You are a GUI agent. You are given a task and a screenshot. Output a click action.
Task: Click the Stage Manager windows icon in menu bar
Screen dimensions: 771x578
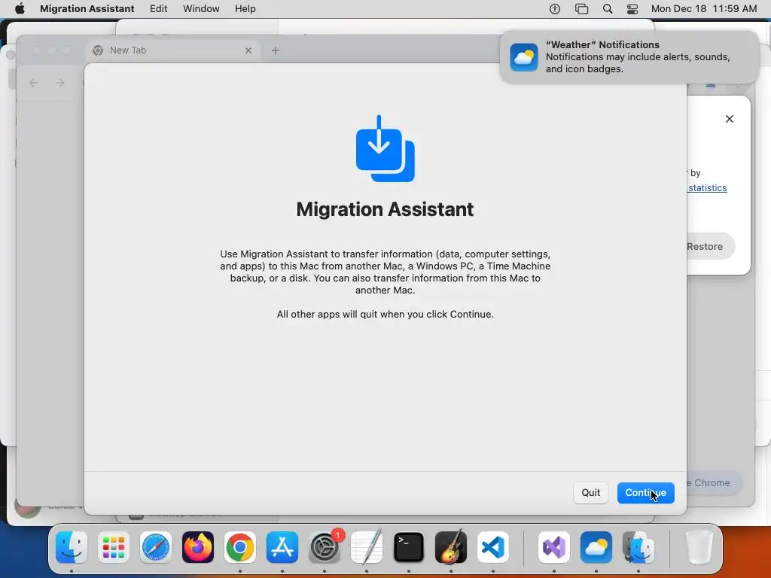click(x=581, y=8)
